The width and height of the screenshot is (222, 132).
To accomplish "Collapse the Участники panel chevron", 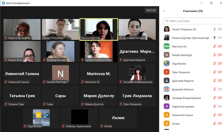I will (x=164, y=11).
